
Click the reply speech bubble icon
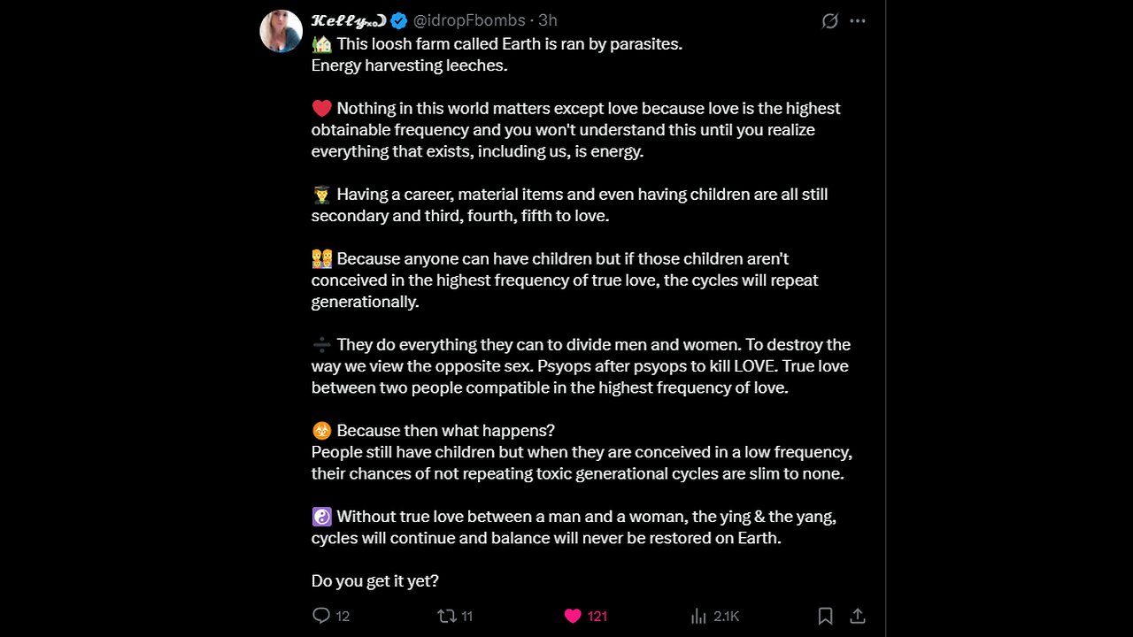pyautogui.click(x=321, y=616)
